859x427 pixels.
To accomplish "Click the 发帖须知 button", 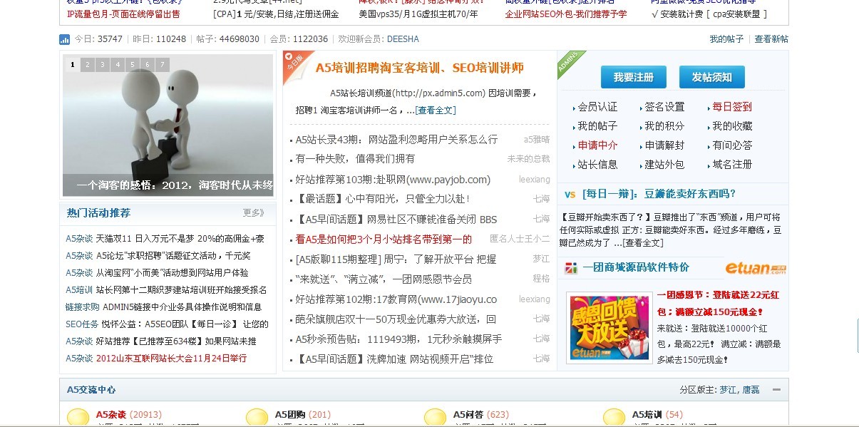I will 711,77.
